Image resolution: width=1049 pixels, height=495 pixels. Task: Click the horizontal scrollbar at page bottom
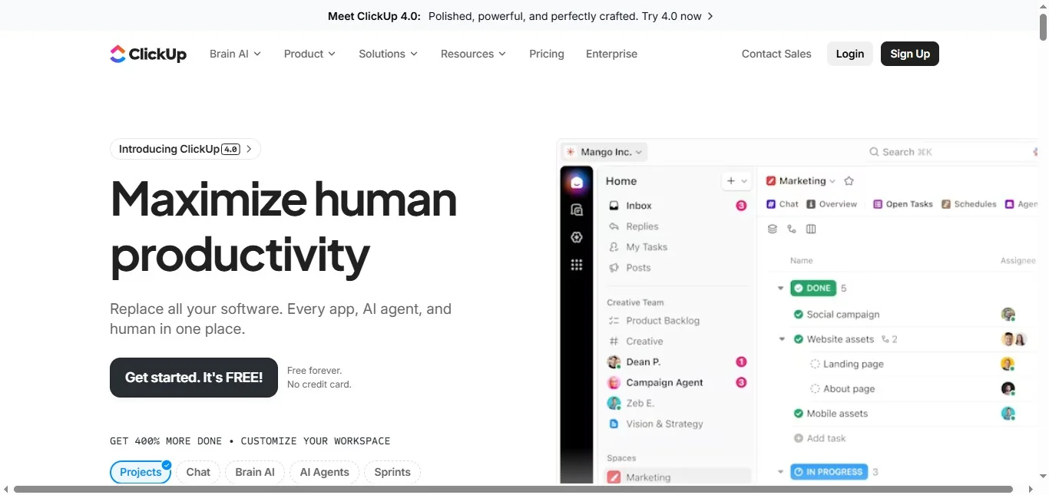pos(512,489)
